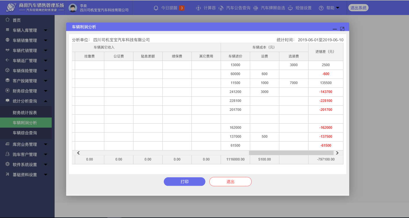Click the 车辆进价 column header

click(x=235, y=56)
